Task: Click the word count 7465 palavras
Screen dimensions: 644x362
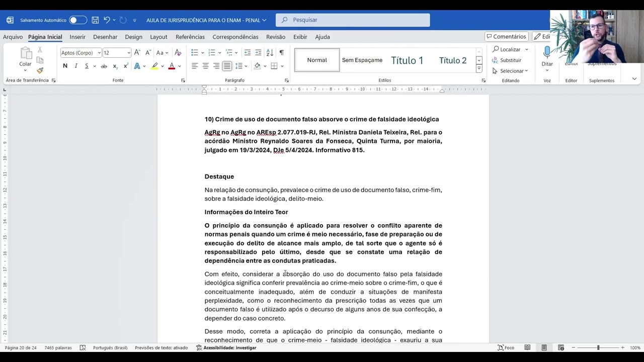Action: tap(58, 348)
